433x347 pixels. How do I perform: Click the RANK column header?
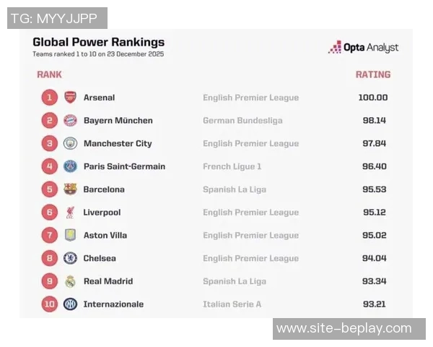49,74
